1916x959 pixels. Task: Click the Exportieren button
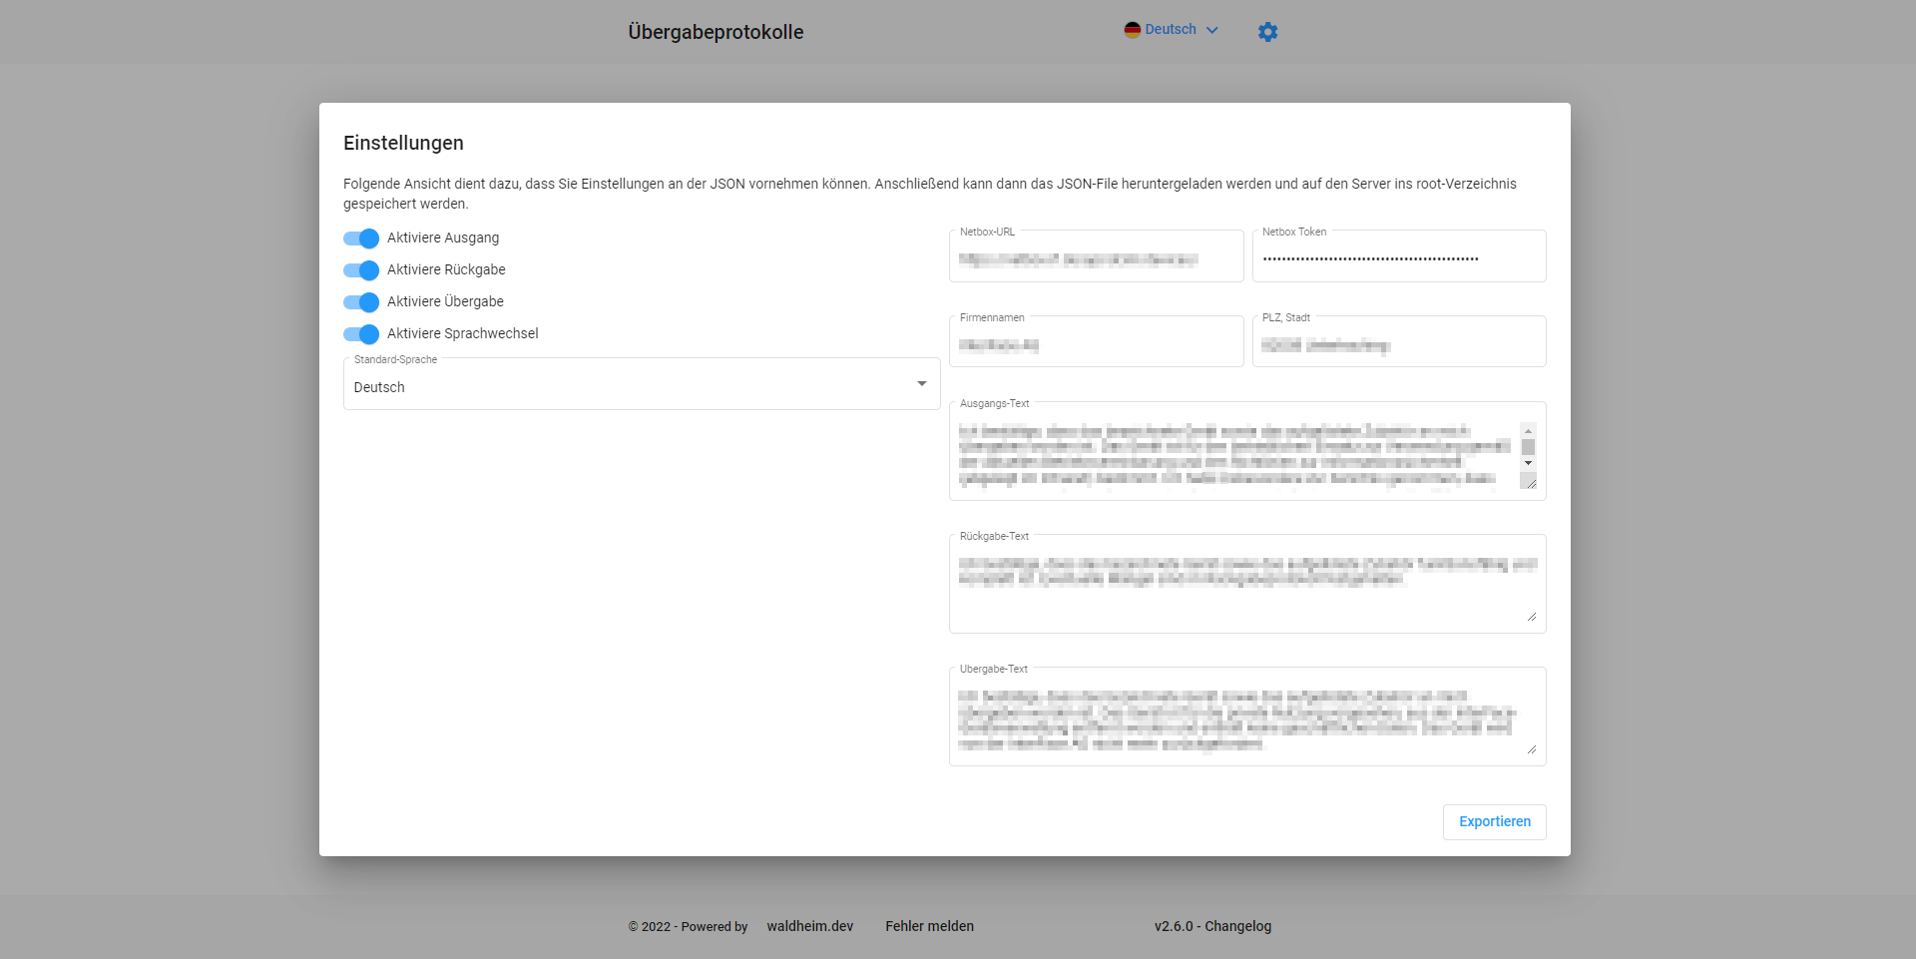point(1494,822)
